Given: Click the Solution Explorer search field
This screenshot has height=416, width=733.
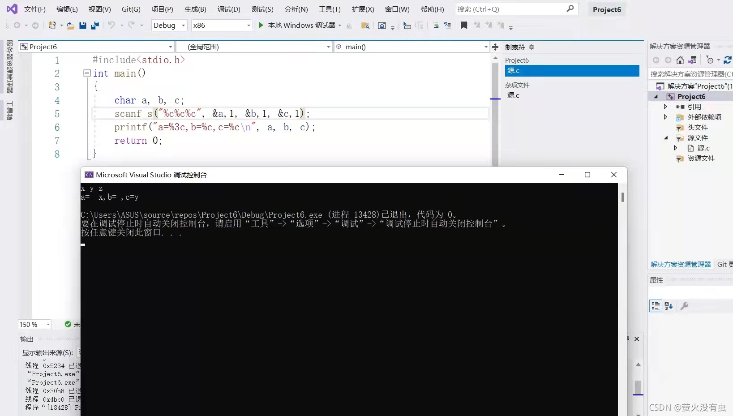Looking at the screenshot, I should 690,74.
